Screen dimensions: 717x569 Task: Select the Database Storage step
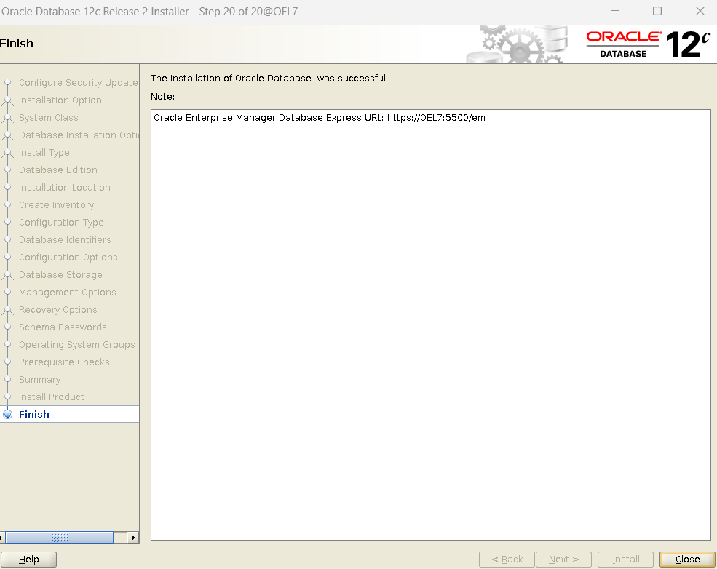coord(60,274)
